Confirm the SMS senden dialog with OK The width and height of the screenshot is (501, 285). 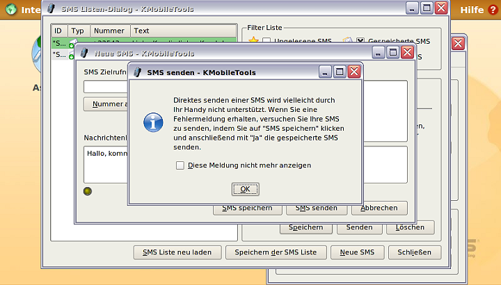[x=245, y=189]
